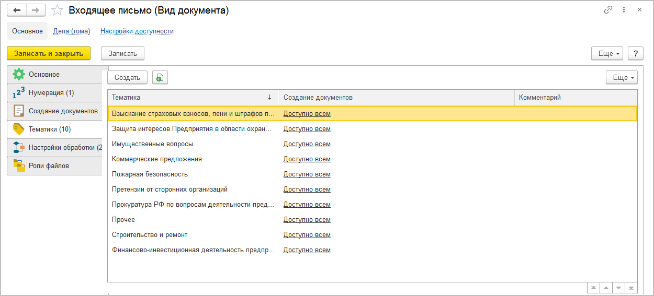Open help with the question mark button

point(635,53)
